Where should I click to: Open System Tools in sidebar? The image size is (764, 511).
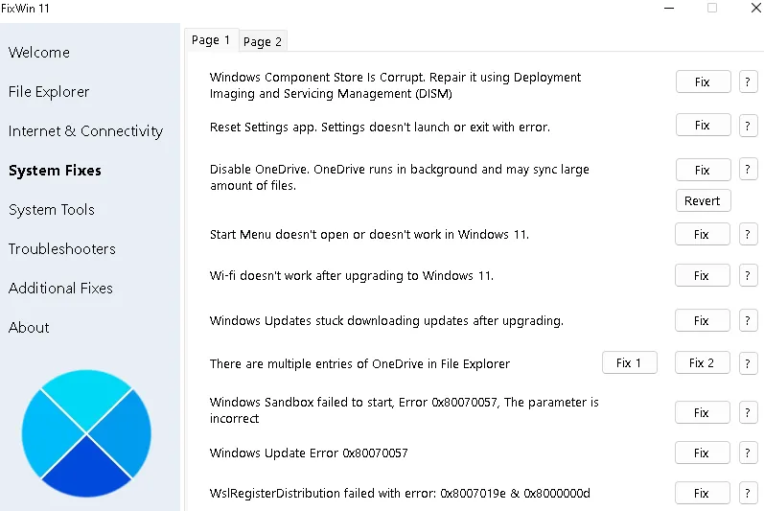52,210
